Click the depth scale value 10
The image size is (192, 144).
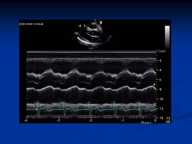tap(161, 99)
